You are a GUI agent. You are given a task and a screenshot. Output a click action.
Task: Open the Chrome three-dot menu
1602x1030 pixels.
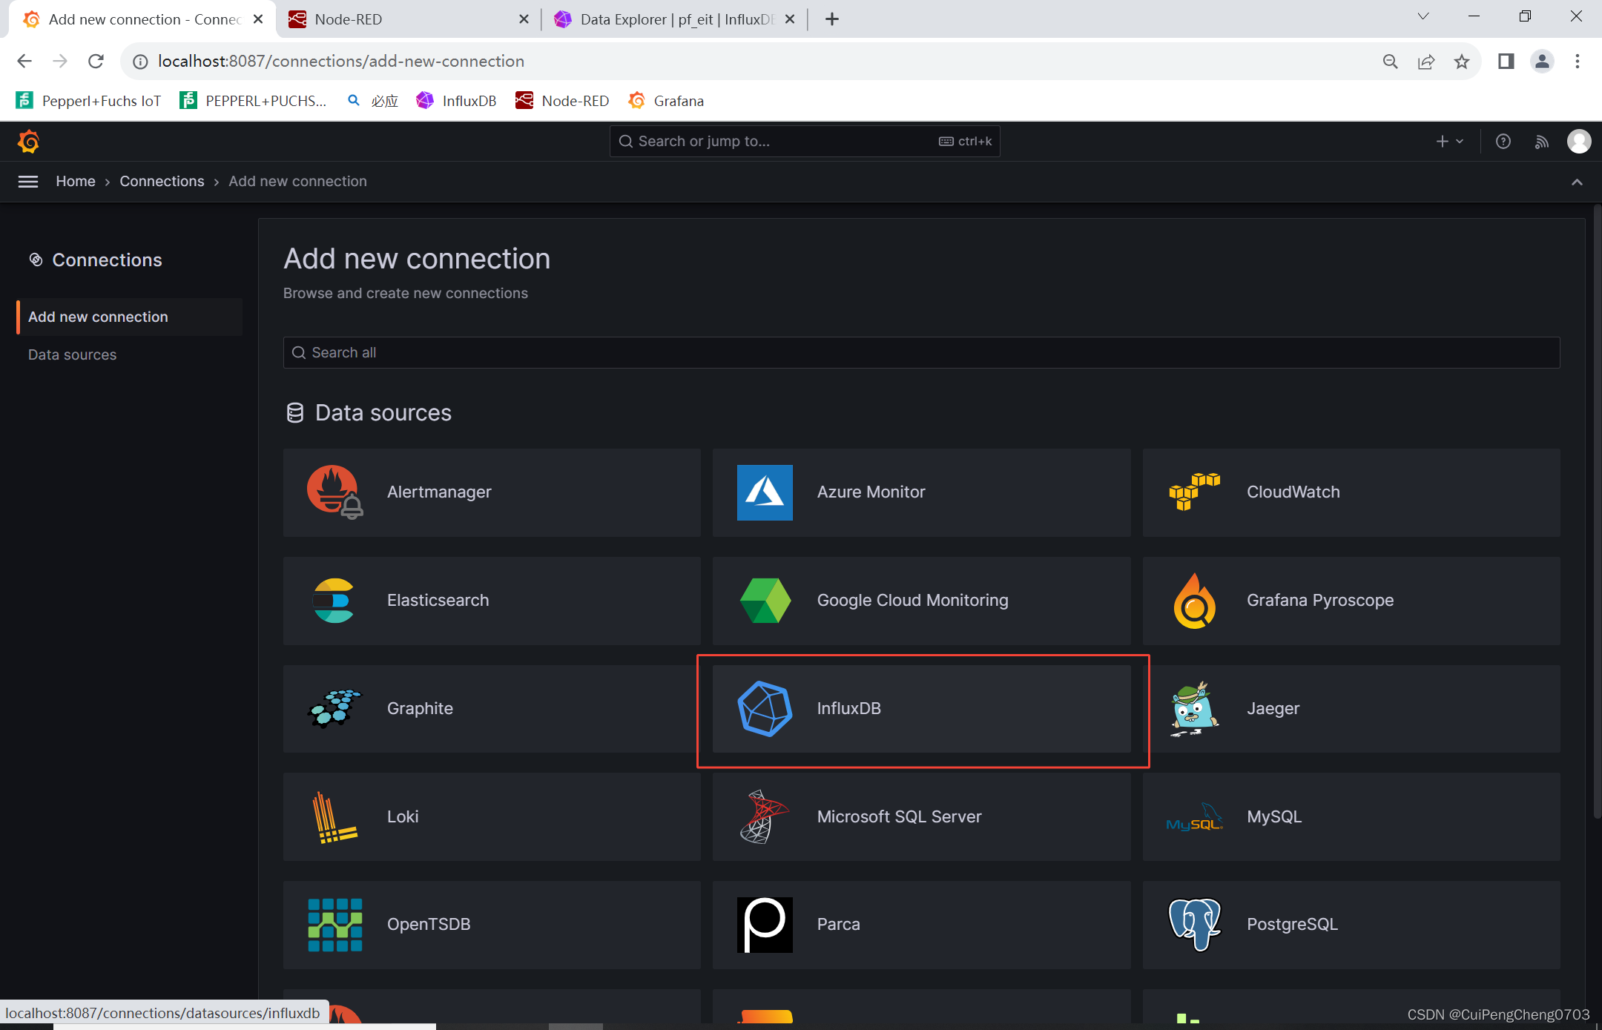[1578, 62]
